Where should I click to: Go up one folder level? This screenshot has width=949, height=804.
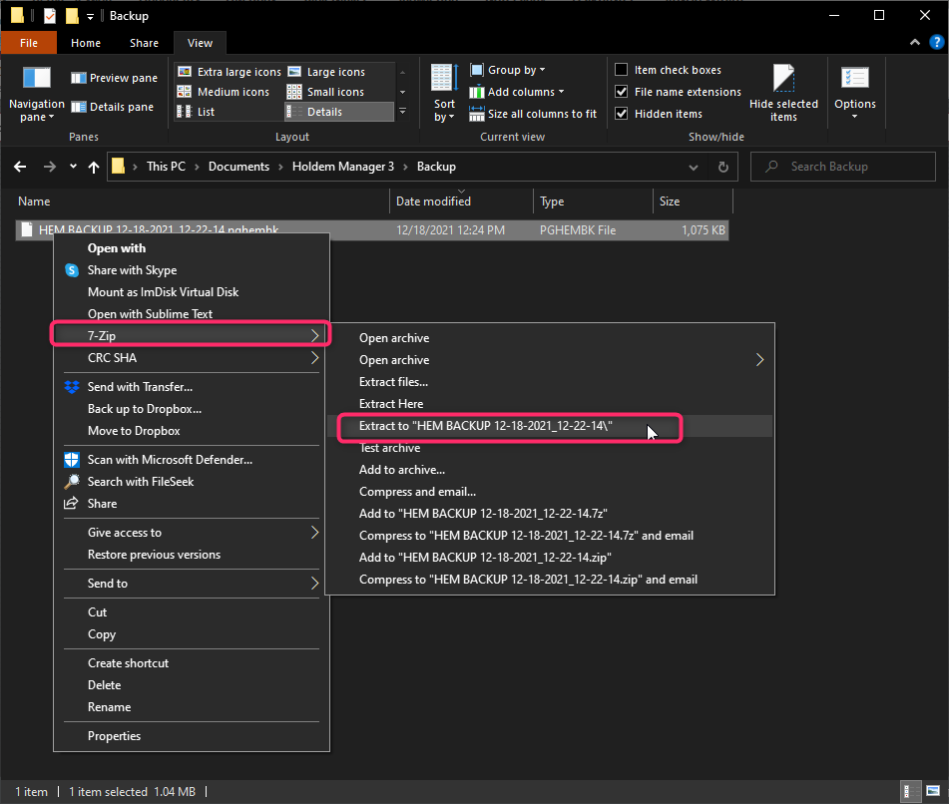[x=93, y=167]
